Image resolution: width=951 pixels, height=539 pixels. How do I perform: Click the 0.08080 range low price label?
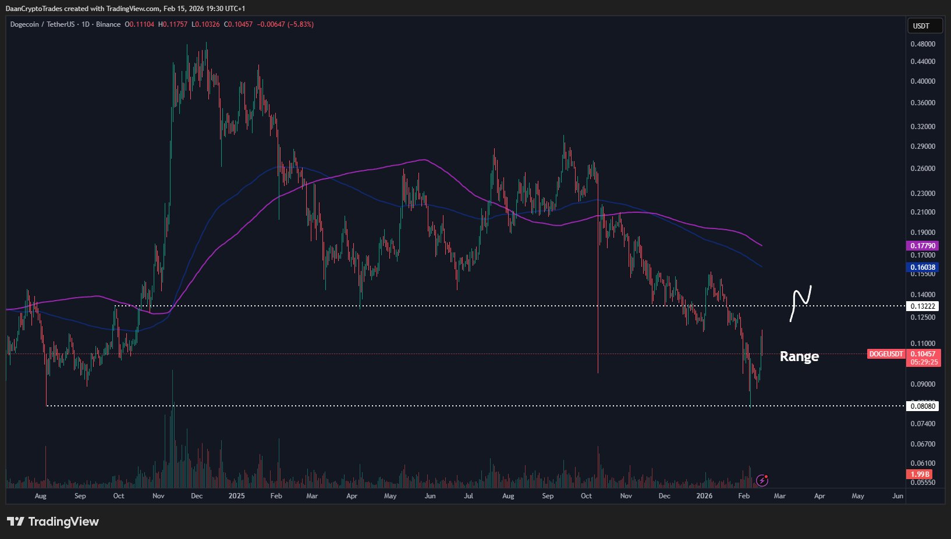[922, 406]
